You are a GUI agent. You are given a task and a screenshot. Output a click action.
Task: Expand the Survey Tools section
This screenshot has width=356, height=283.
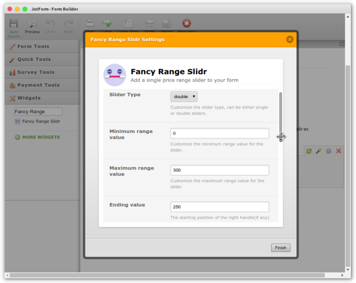tap(42, 72)
